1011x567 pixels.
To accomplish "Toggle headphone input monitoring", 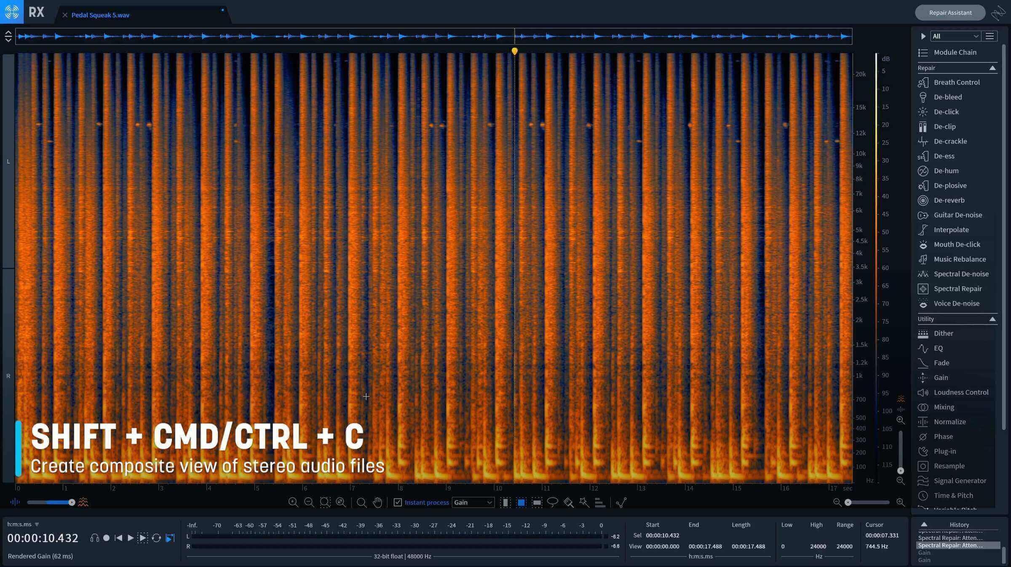I will click(x=95, y=538).
